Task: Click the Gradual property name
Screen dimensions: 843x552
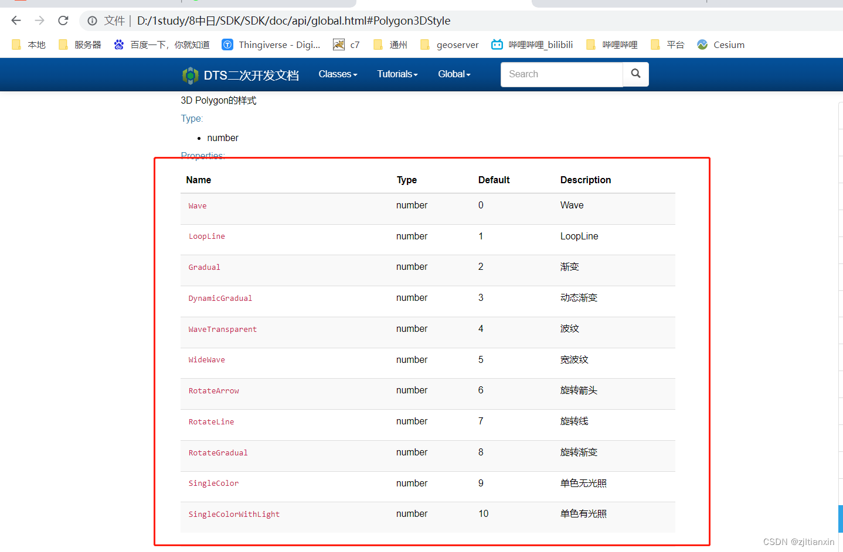Action: pyautogui.click(x=205, y=268)
